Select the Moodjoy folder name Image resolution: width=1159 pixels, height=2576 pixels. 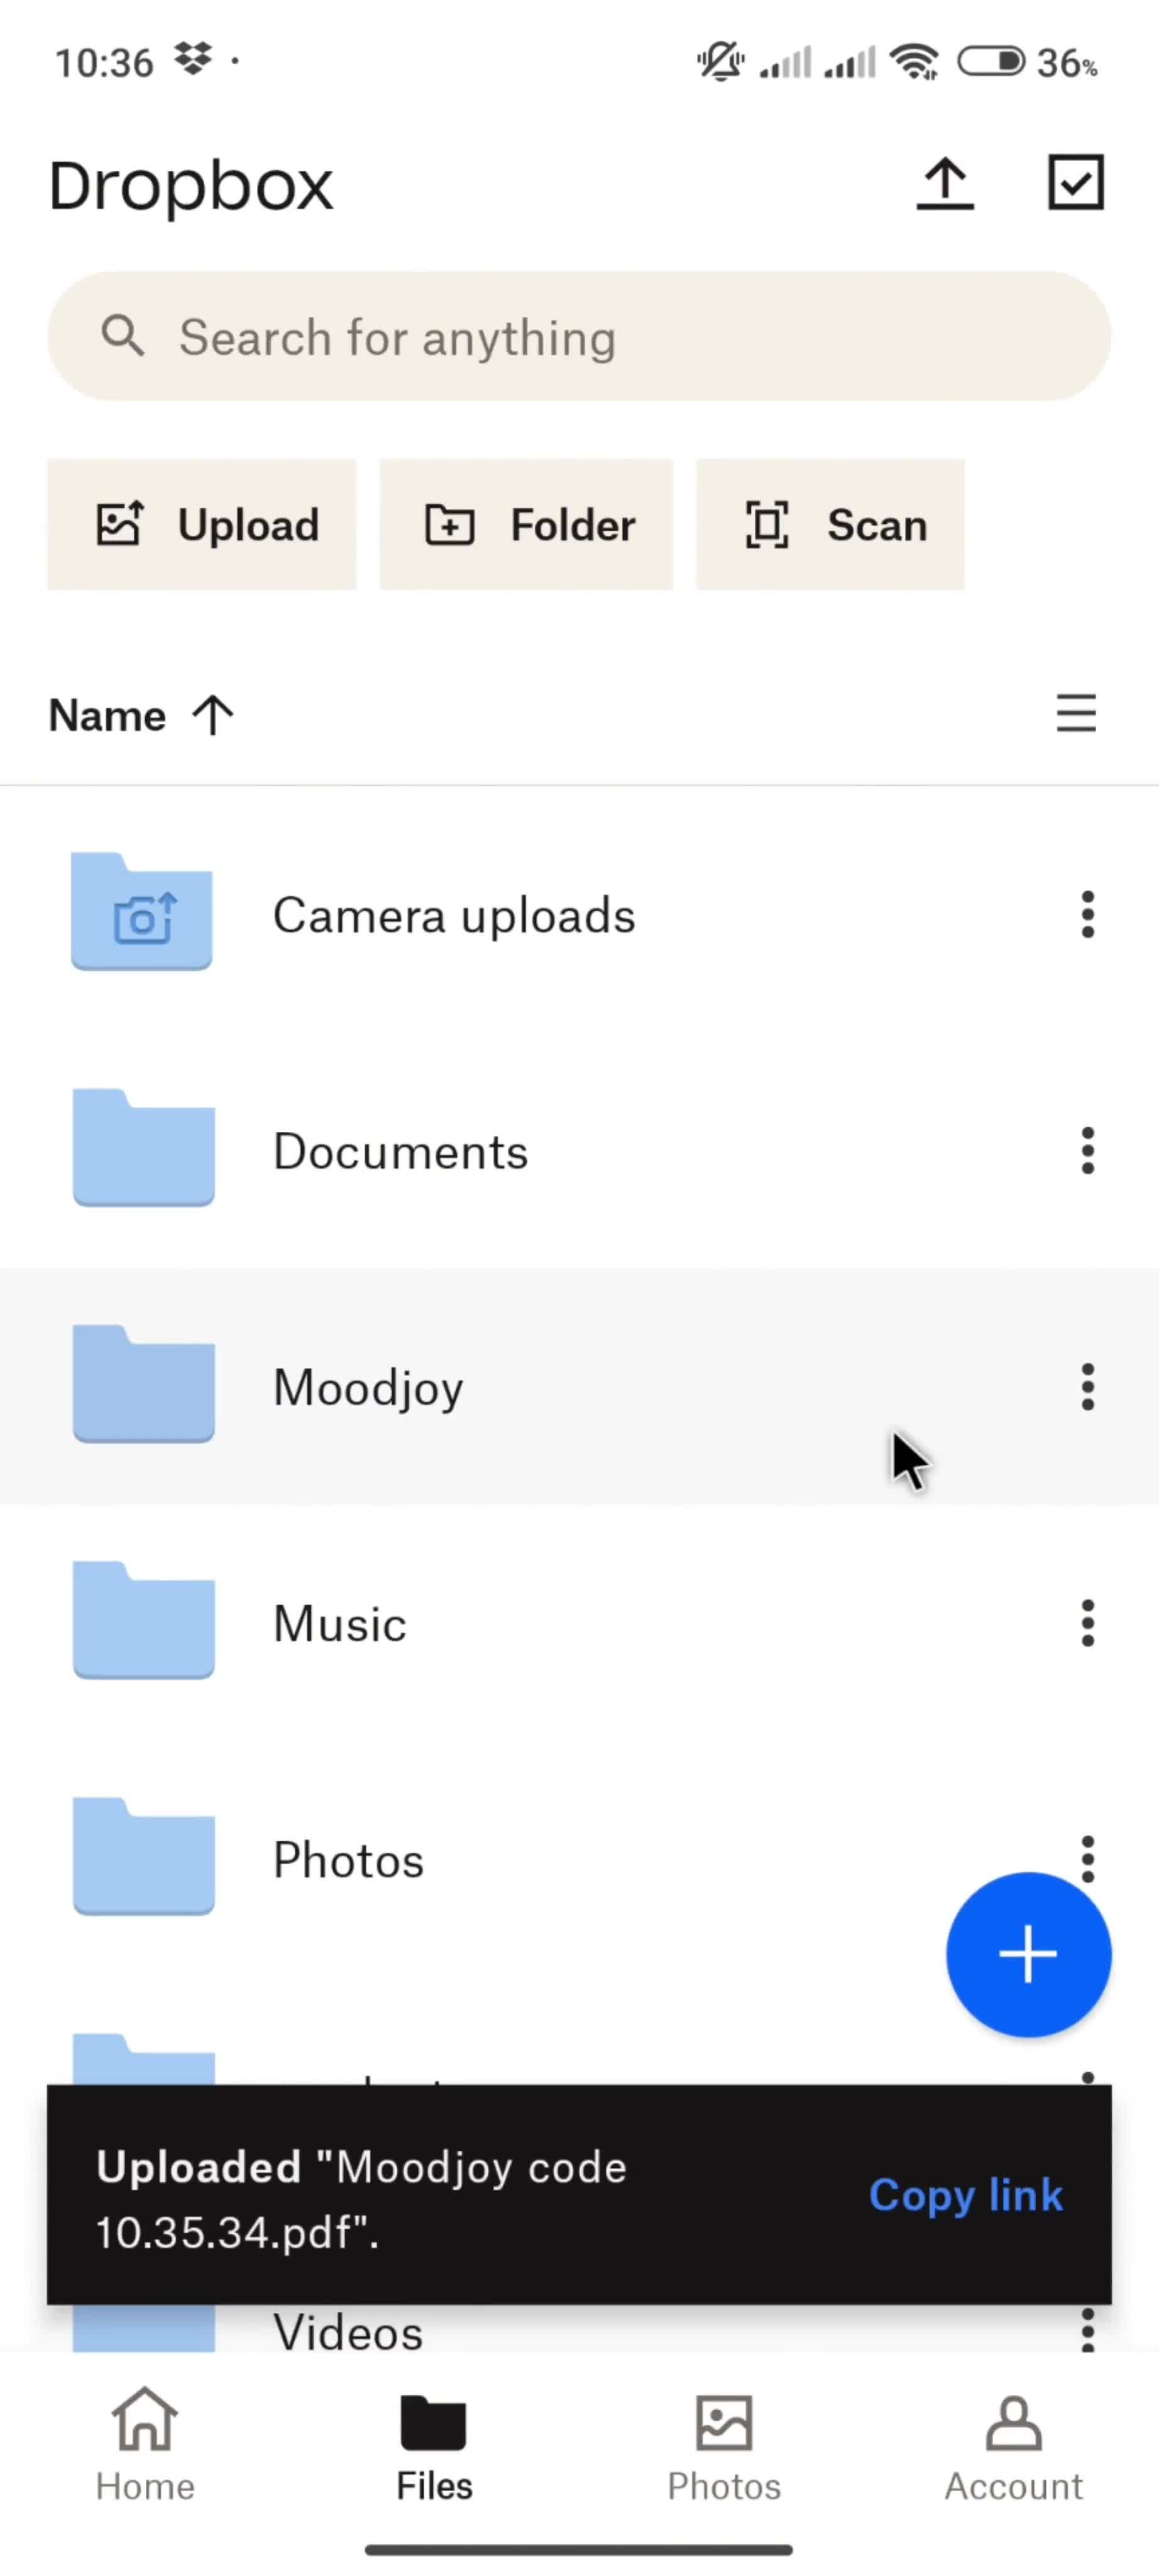pyautogui.click(x=369, y=1389)
